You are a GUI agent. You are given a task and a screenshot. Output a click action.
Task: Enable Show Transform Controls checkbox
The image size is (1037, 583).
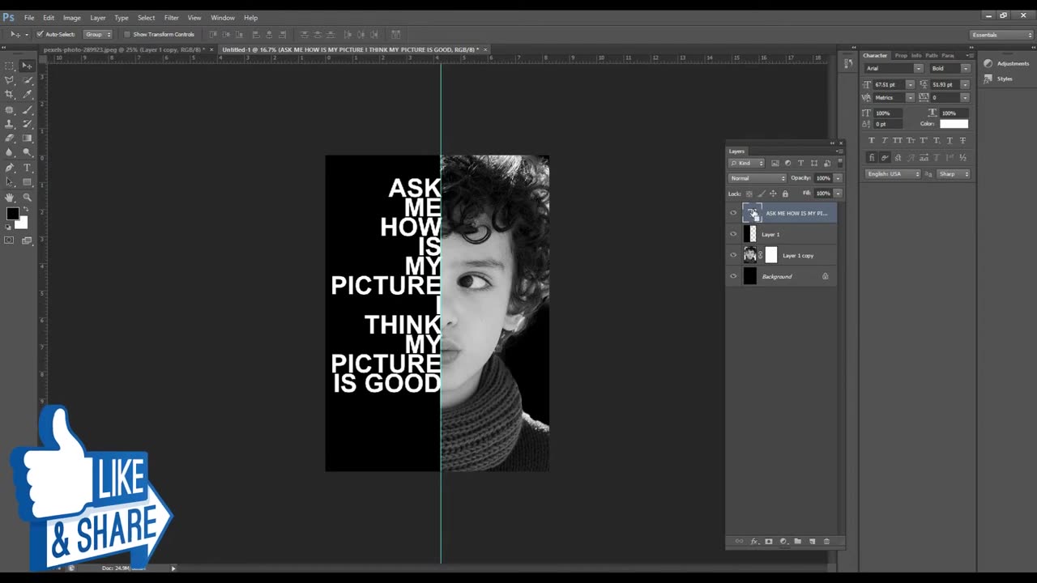click(x=127, y=34)
